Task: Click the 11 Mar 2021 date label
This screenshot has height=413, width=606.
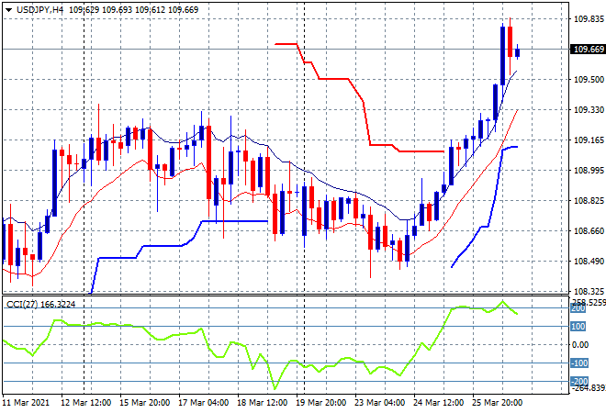Action: (x=26, y=403)
